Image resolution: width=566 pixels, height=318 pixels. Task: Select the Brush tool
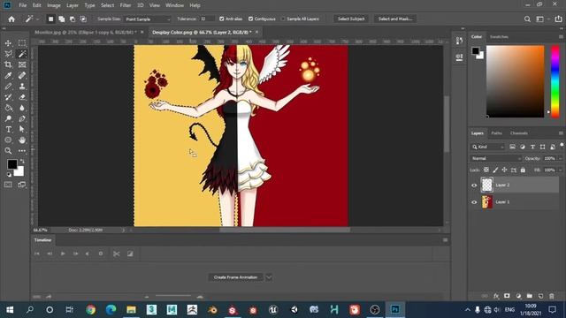pyautogui.click(x=8, y=87)
